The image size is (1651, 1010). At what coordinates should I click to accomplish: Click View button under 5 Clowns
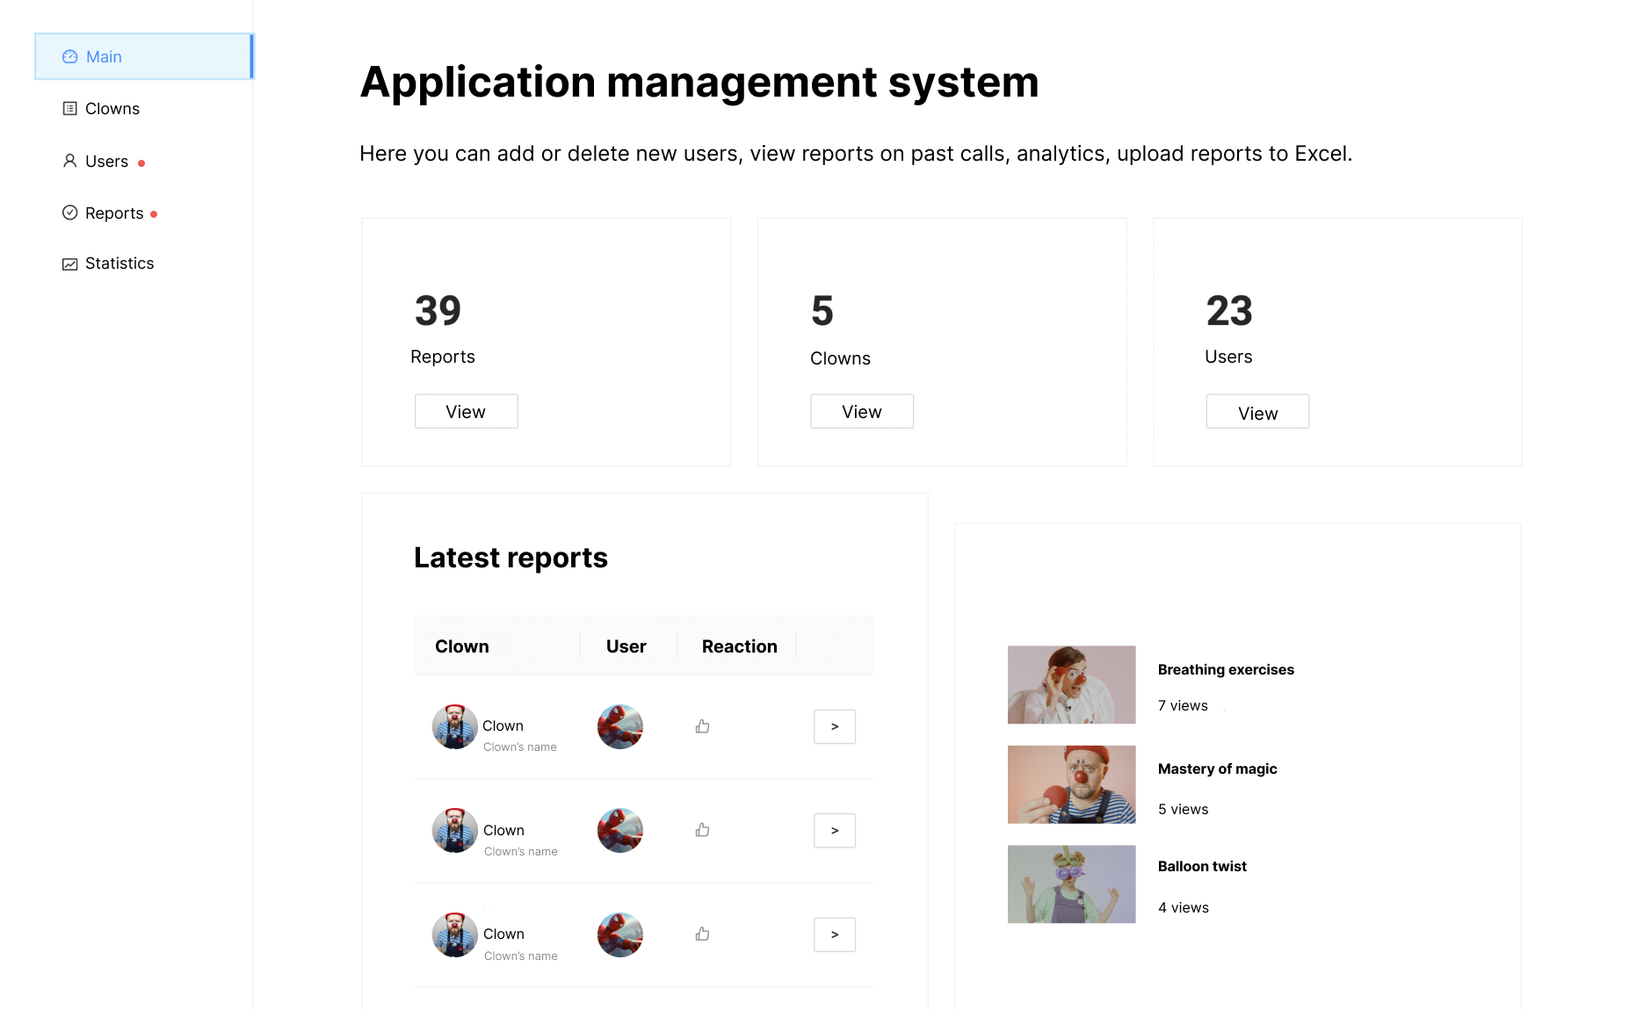862,412
